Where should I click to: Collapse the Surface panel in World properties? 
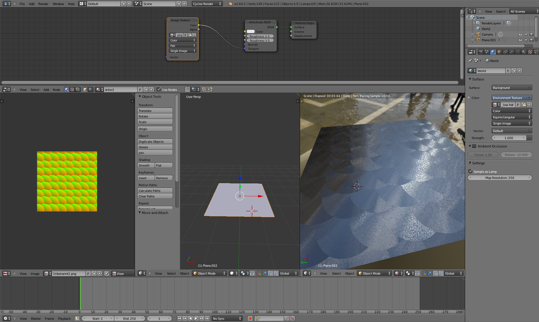click(x=470, y=79)
